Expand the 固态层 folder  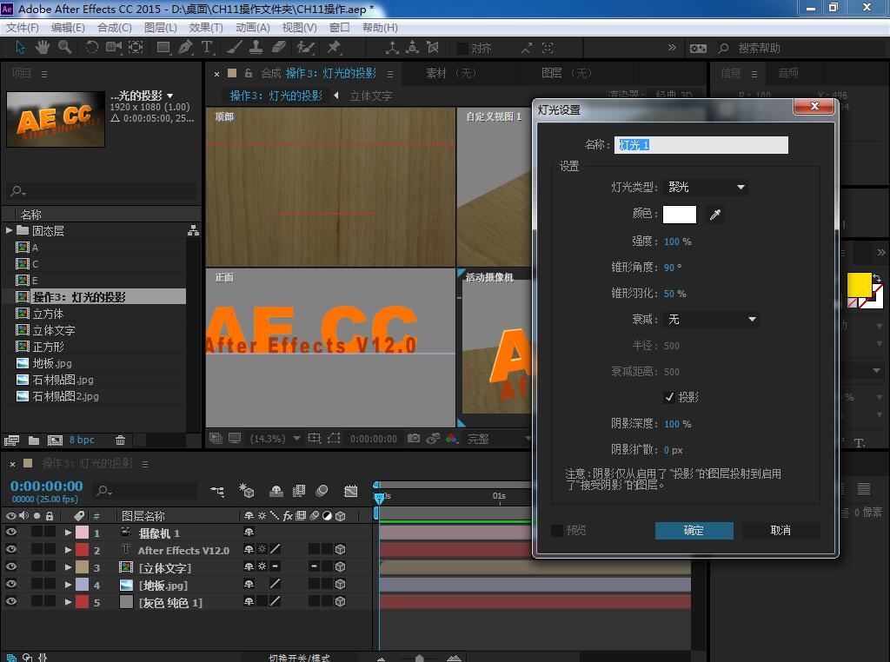tap(9, 230)
